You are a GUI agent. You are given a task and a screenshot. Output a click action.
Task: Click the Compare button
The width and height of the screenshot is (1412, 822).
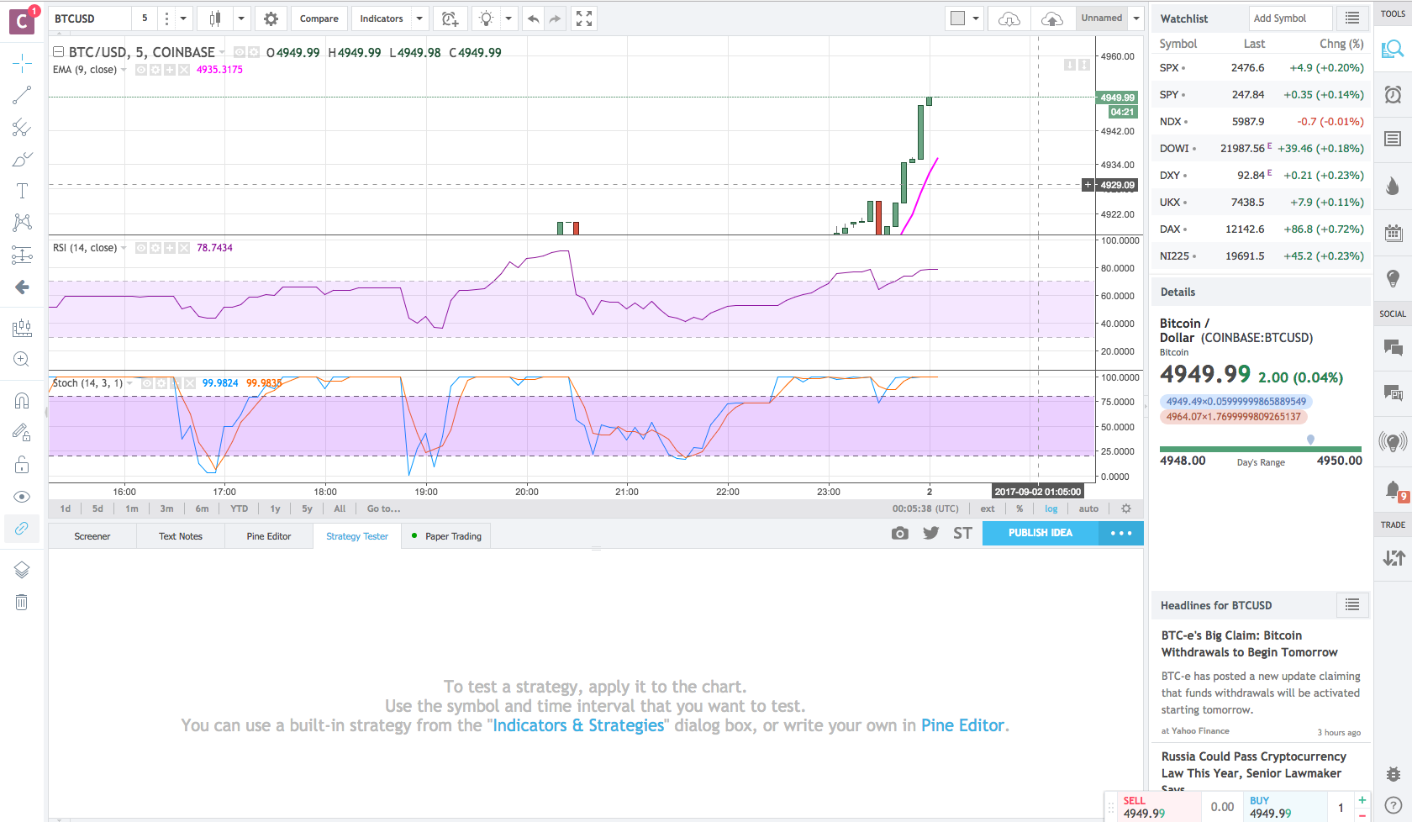coord(319,18)
